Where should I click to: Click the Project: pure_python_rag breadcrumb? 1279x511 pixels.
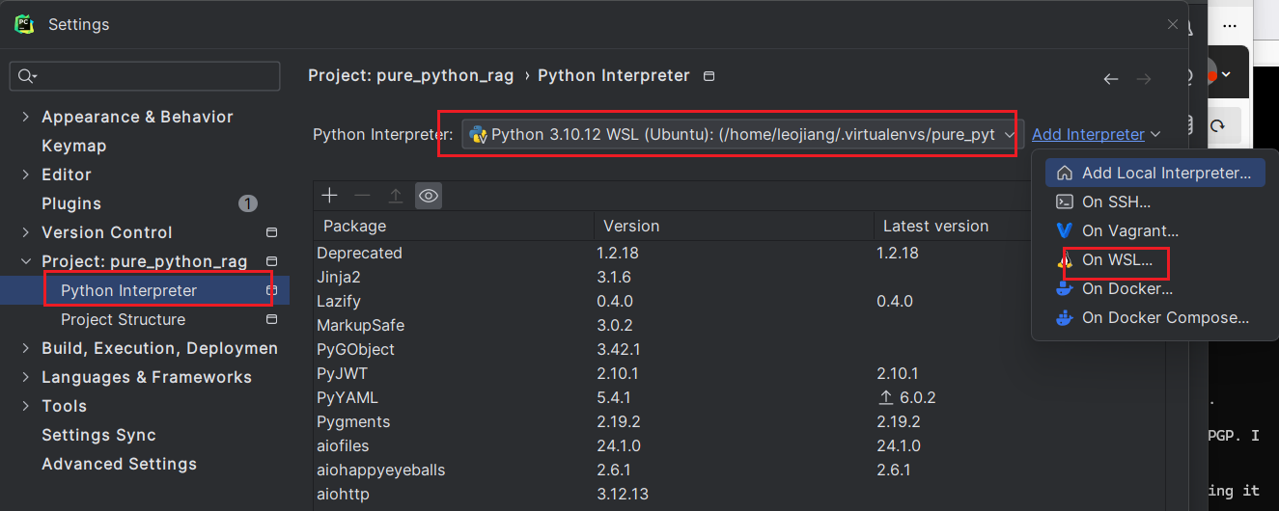coord(410,75)
